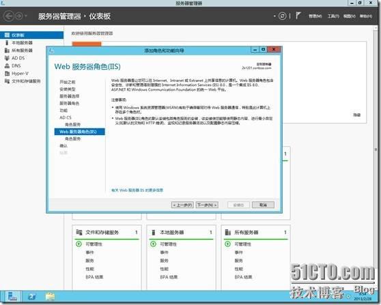The height and width of the screenshot is (305, 381).
Task: Click the 下一步(N)> button
Action: click(x=207, y=205)
